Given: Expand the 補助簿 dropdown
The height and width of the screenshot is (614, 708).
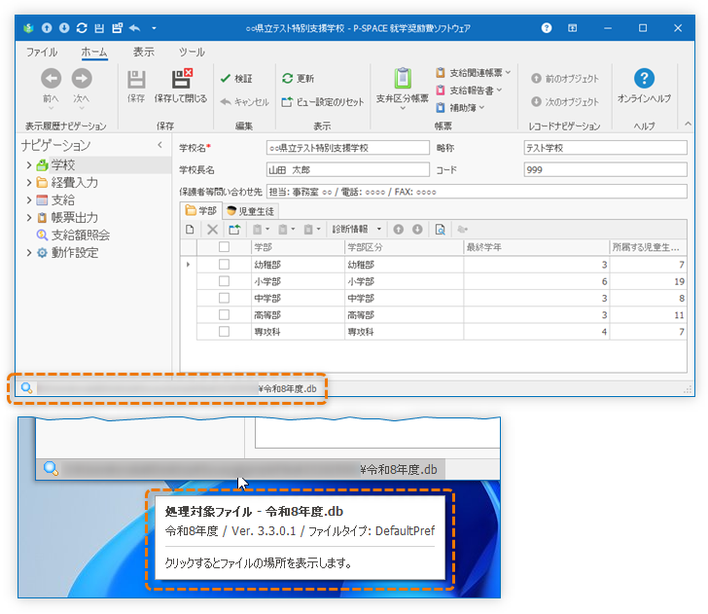Looking at the screenshot, I should pyautogui.click(x=460, y=108).
